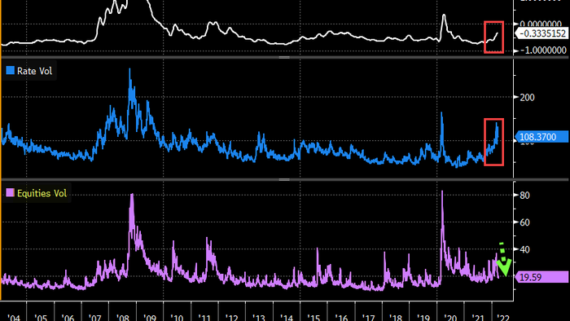Click the '15 year label on time axis
The image size is (570, 321).
point(313,318)
